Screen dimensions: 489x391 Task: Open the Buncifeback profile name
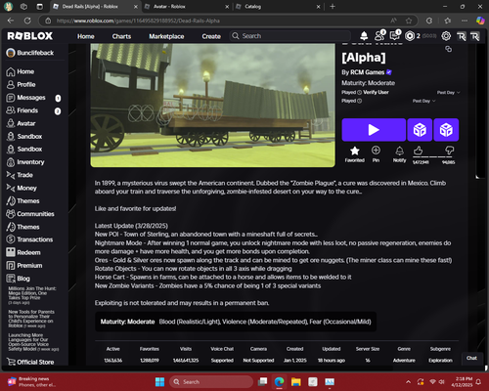click(35, 53)
